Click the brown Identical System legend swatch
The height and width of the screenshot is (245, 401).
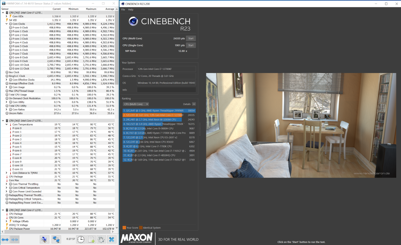point(141,228)
